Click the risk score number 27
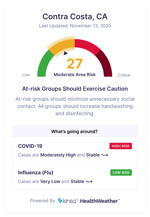The width and height of the screenshot is (150, 217). [75, 64]
